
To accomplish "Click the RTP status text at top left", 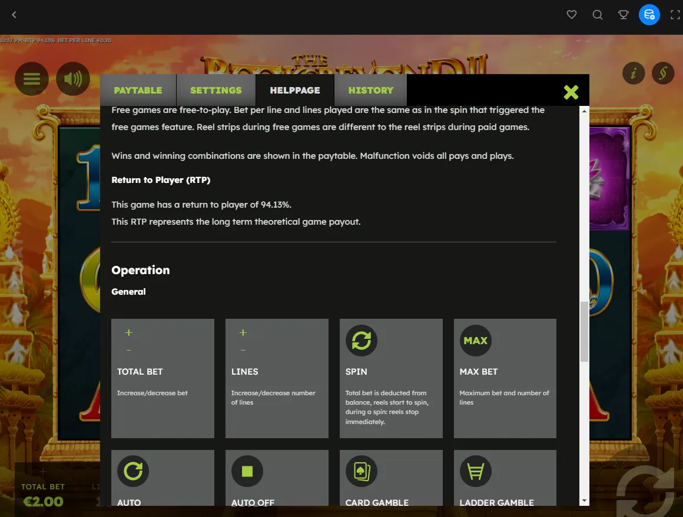I will 40,41.
